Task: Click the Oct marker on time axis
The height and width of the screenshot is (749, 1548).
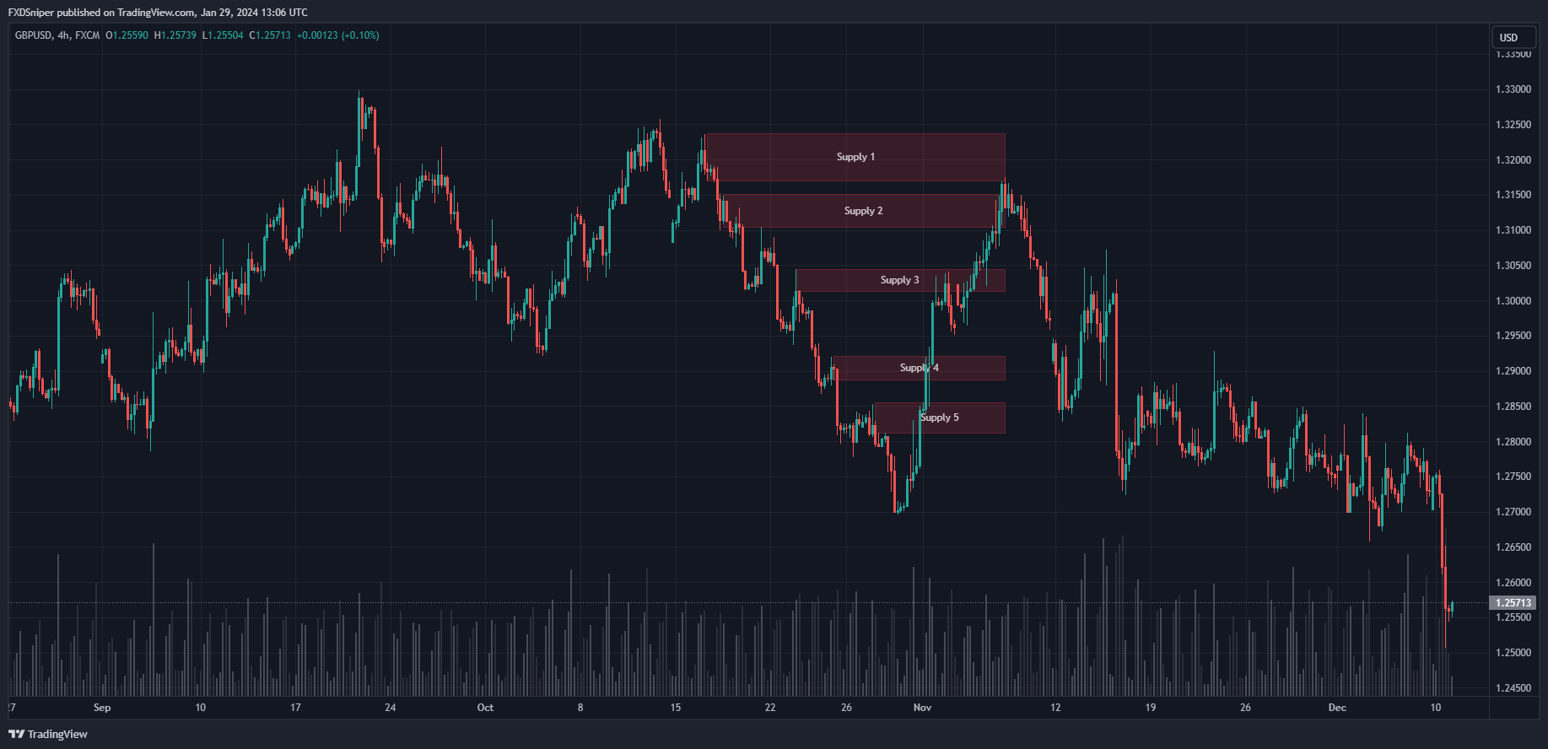Action: (x=485, y=708)
